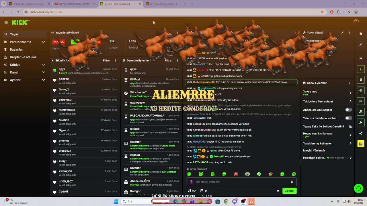367x206 pixels.
Task: Open the info icon in the right toolbar
Action: 361,34
